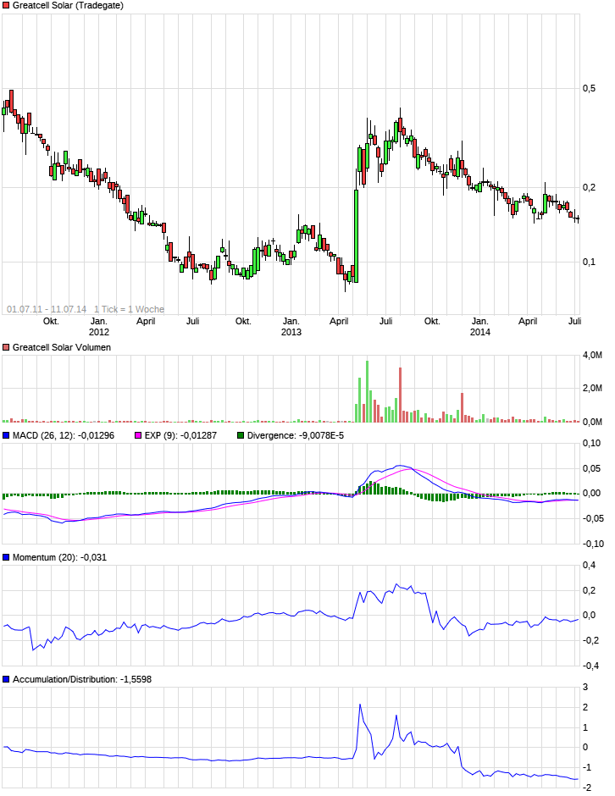Screen dimensions: 615x796
Task: Click the -0,4 Momentum axis label
Action: (x=589, y=666)
